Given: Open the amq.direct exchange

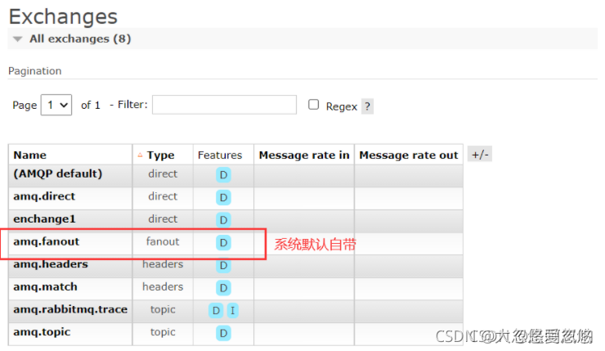Looking at the screenshot, I should tap(44, 196).
